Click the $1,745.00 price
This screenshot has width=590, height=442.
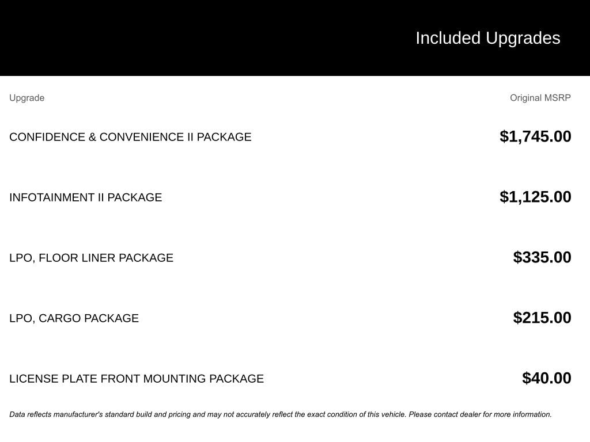[535, 136]
